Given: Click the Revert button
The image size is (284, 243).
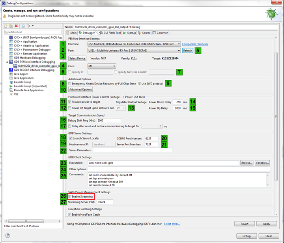Looking at the screenshot, I should (x=245, y=224).
